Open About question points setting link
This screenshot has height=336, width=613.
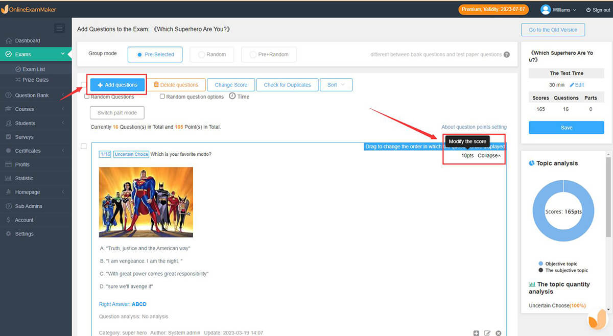click(x=474, y=127)
